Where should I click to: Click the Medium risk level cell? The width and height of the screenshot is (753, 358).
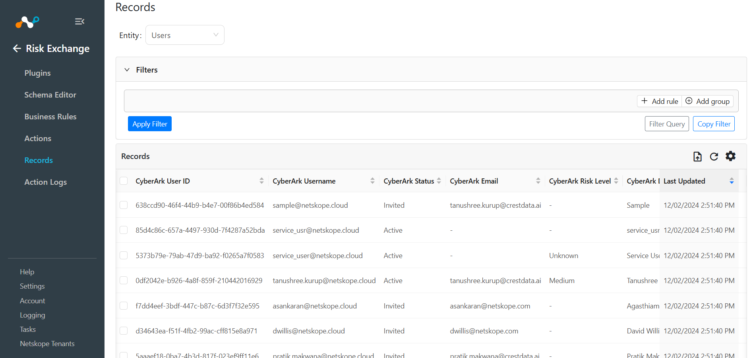[x=562, y=280]
